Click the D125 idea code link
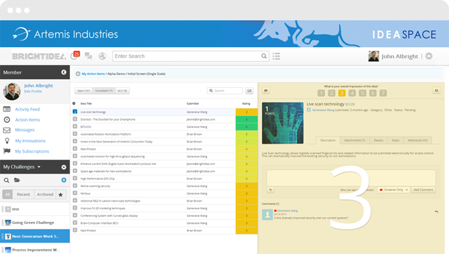This screenshot has width=449, height=254. click(350, 105)
